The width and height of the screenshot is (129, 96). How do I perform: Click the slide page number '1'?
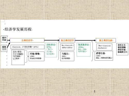pos(95,92)
